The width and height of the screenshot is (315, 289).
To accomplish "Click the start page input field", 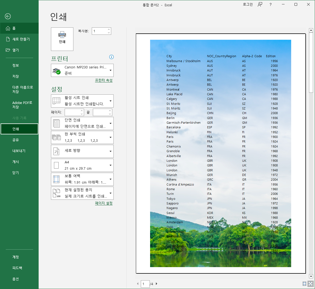I will coord(72,112).
